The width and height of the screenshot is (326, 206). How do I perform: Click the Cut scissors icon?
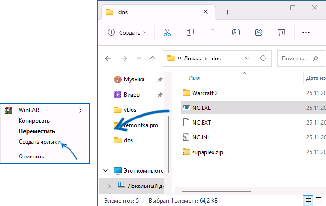click(167, 32)
